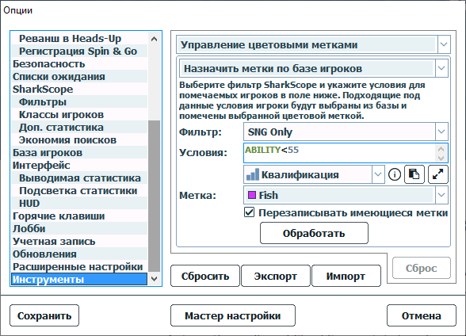Click the expand arrows icon button
The height and width of the screenshot is (336, 466).
pos(438,174)
